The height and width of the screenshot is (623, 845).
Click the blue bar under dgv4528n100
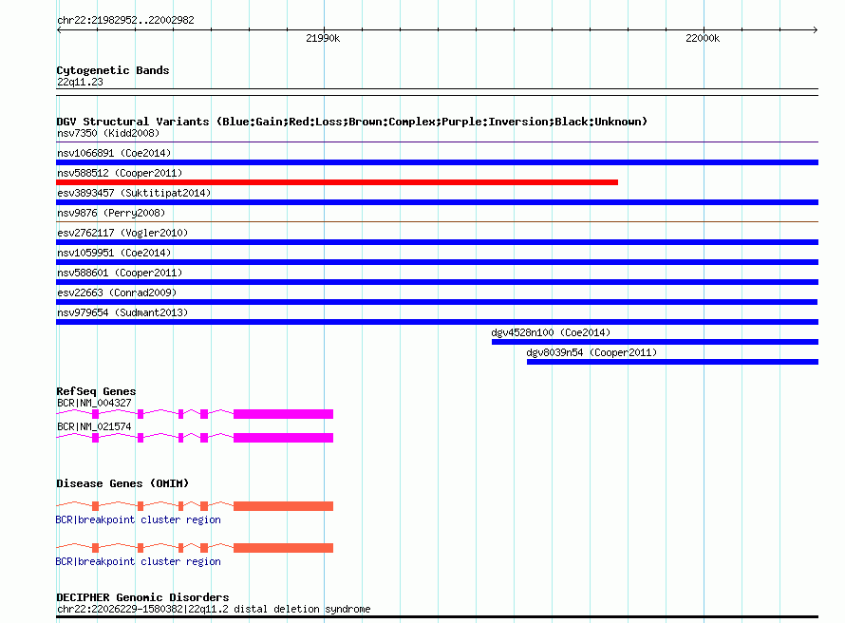(655, 342)
